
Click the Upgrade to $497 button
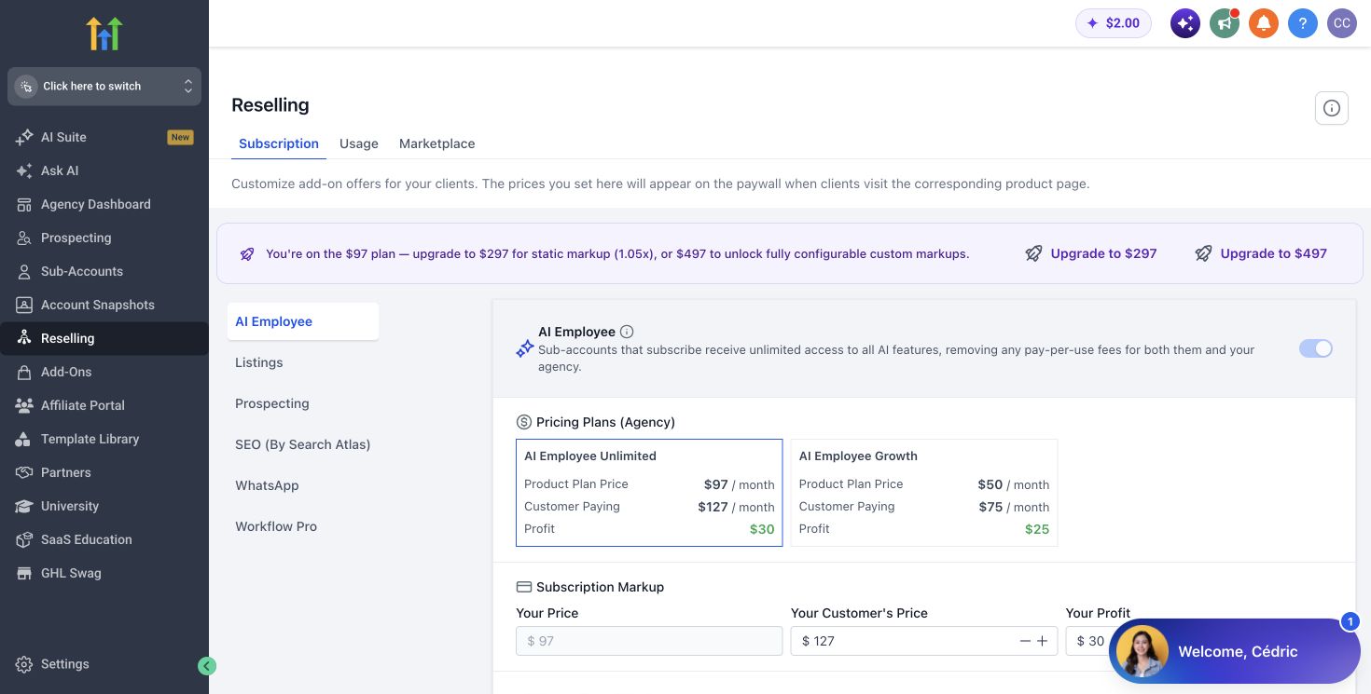[x=1261, y=253]
